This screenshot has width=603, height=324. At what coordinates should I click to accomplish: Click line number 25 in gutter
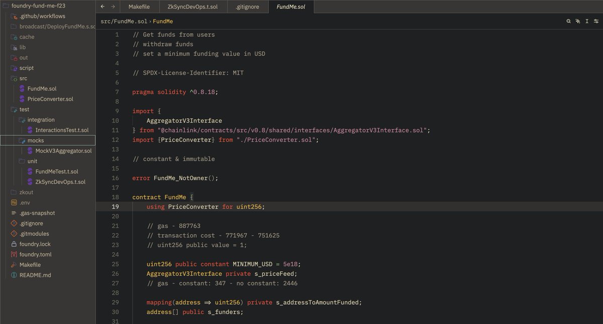[x=116, y=264]
